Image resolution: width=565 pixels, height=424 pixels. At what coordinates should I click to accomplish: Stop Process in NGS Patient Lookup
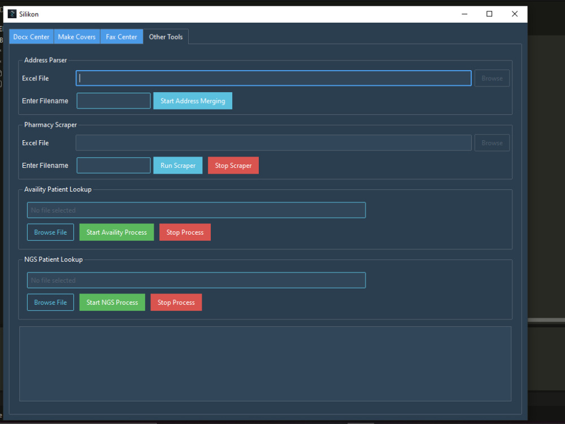176,302
